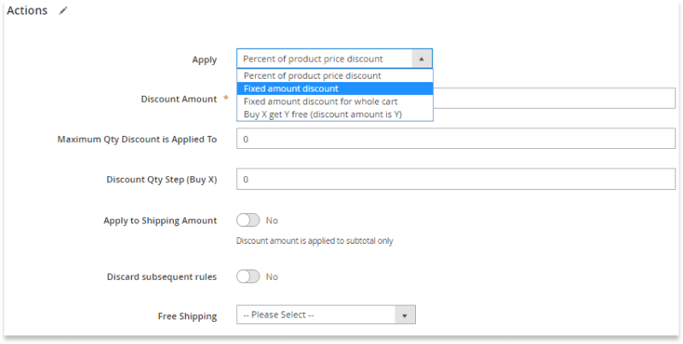
Task: Toggle Apply to Shipping Amount switch
Action: click(248, 220)
